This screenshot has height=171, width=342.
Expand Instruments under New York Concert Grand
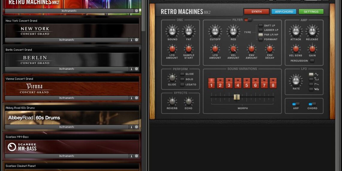click(x=67, y=40)
